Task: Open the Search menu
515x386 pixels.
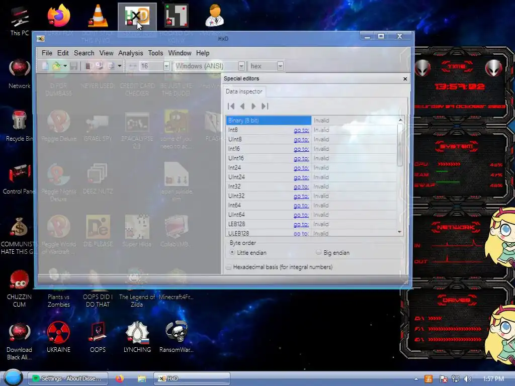Action: 84,53
